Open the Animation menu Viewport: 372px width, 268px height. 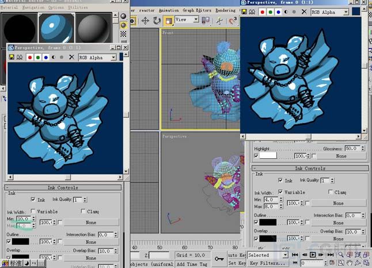169,10
